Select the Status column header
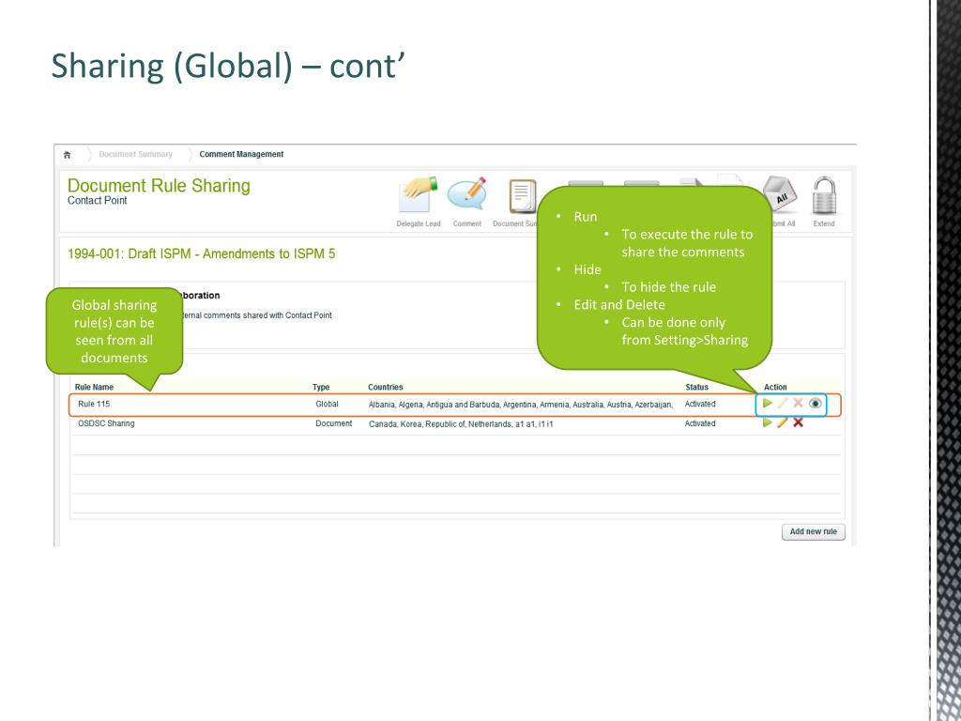The height and width of the screenshot is (721, 961). tap(697, 388)
